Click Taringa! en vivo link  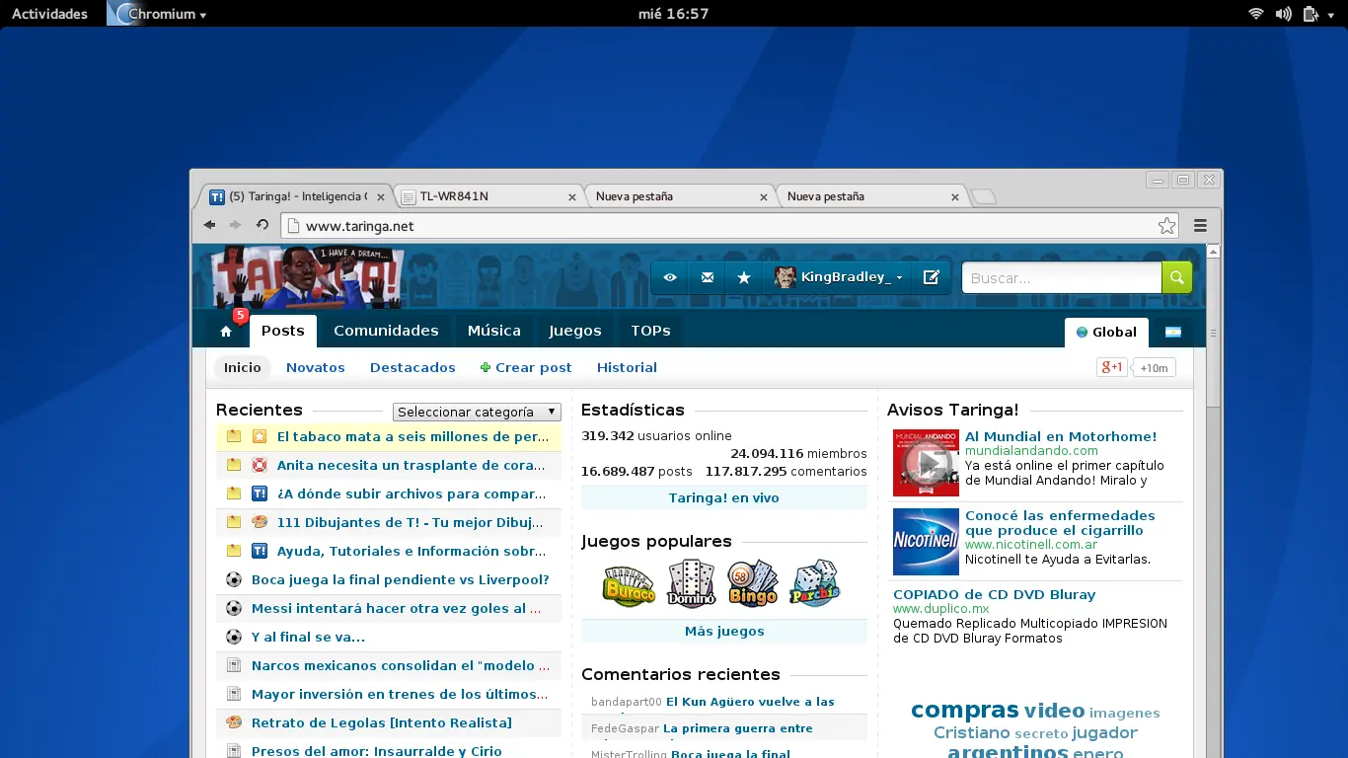(724, 497)
